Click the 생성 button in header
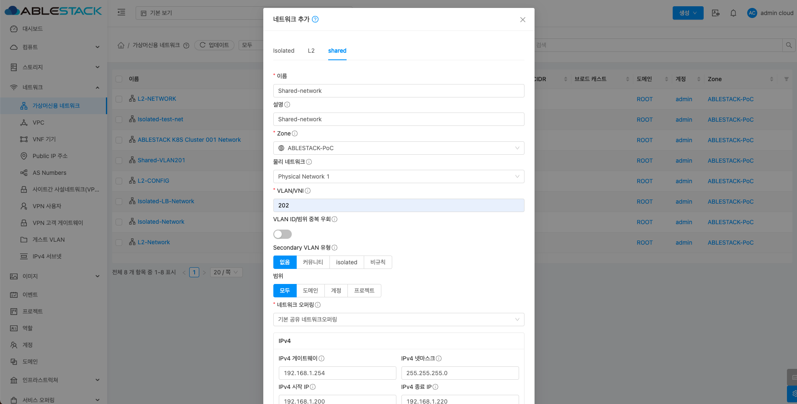The height and width of the screenshot is (404, 797). pyautogui.click(x=687, y=13)
